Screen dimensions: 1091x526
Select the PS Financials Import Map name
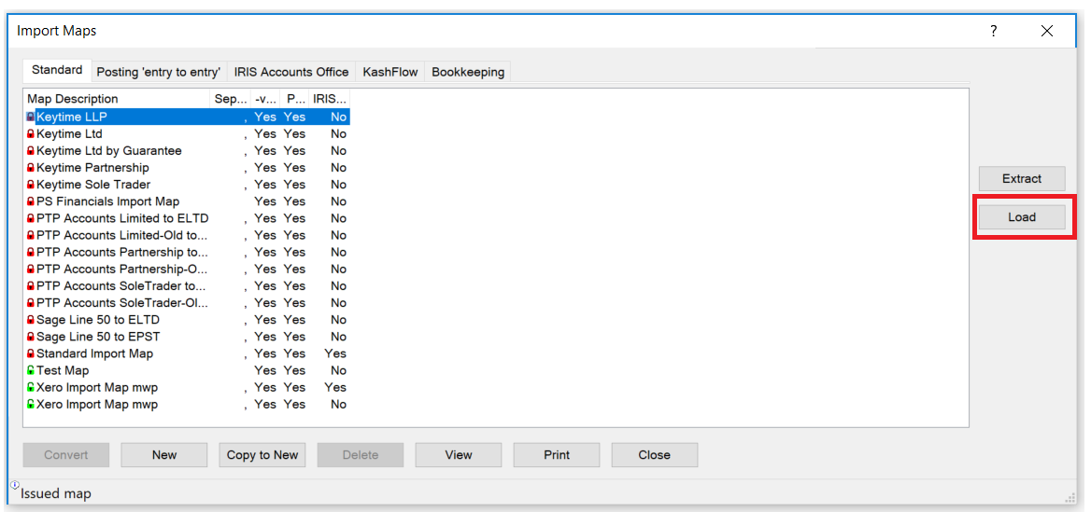click(107, 201)
